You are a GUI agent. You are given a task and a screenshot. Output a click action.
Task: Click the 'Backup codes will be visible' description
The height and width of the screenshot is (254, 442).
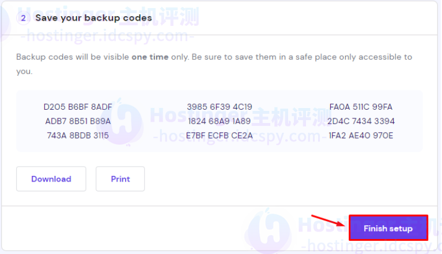214,64
